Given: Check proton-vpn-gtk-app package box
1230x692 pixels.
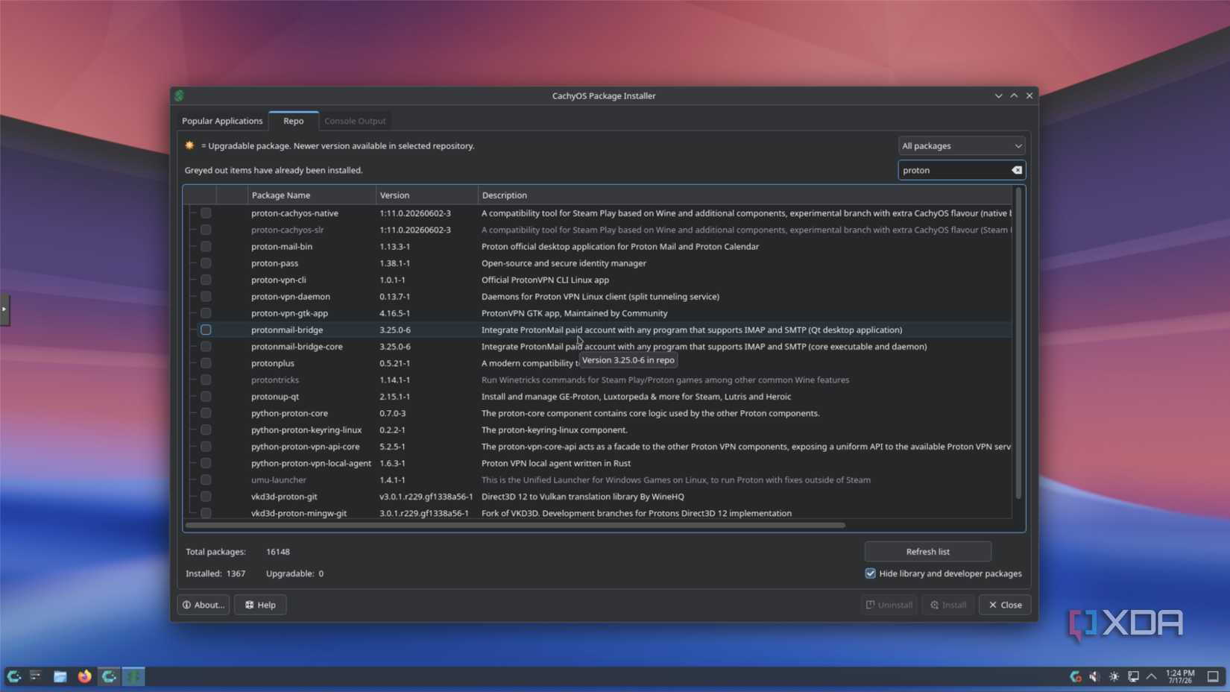Looking at the screenshot, I should point(206,313).
